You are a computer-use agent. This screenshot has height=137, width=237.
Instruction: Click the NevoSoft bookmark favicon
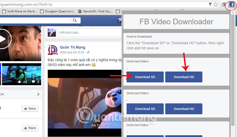tap(80, 11)
